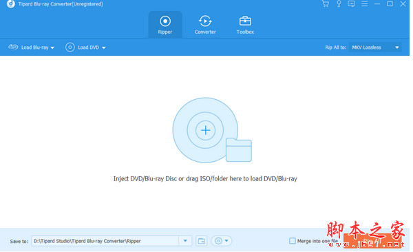Click the Save to path field
Image resolution: width=413 pixels, height=252 pixels.
(x=105, y=241)
